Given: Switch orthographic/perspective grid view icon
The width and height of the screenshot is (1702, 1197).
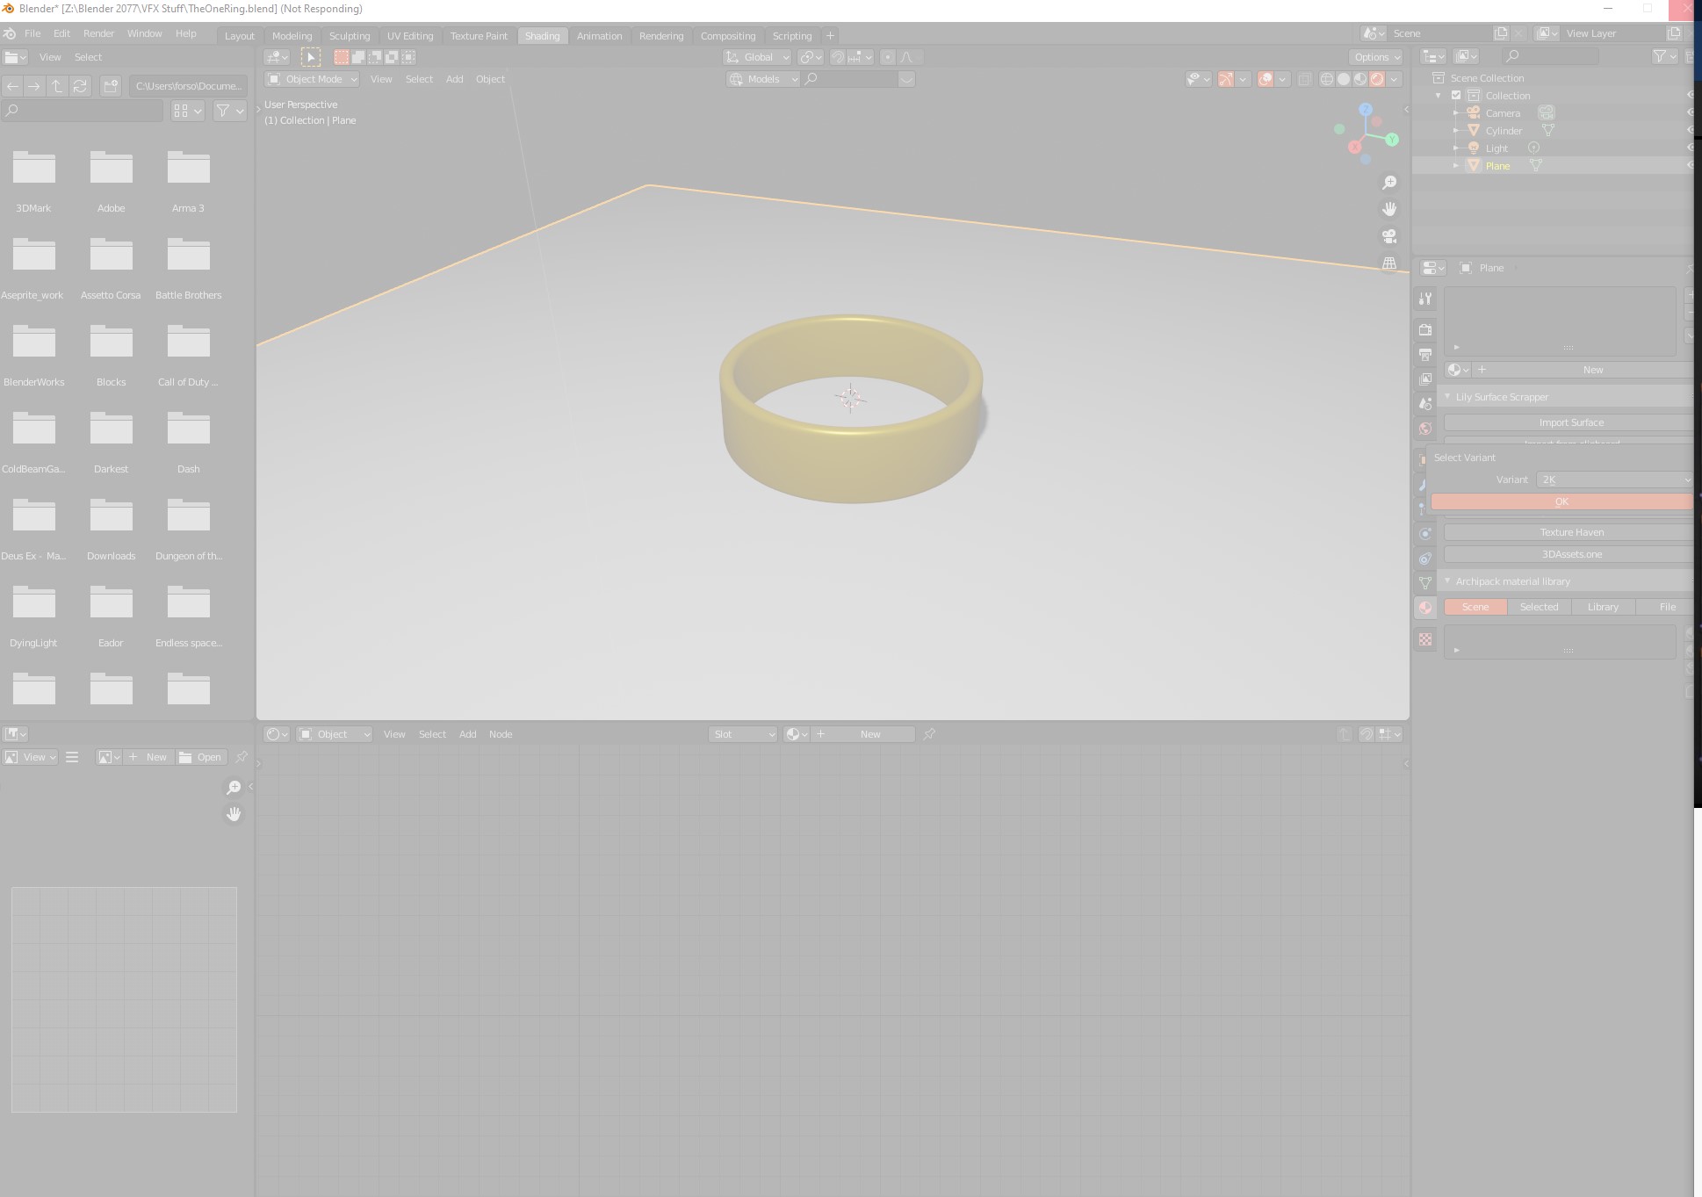Looking at the screenshot, I should point(1389,263).
